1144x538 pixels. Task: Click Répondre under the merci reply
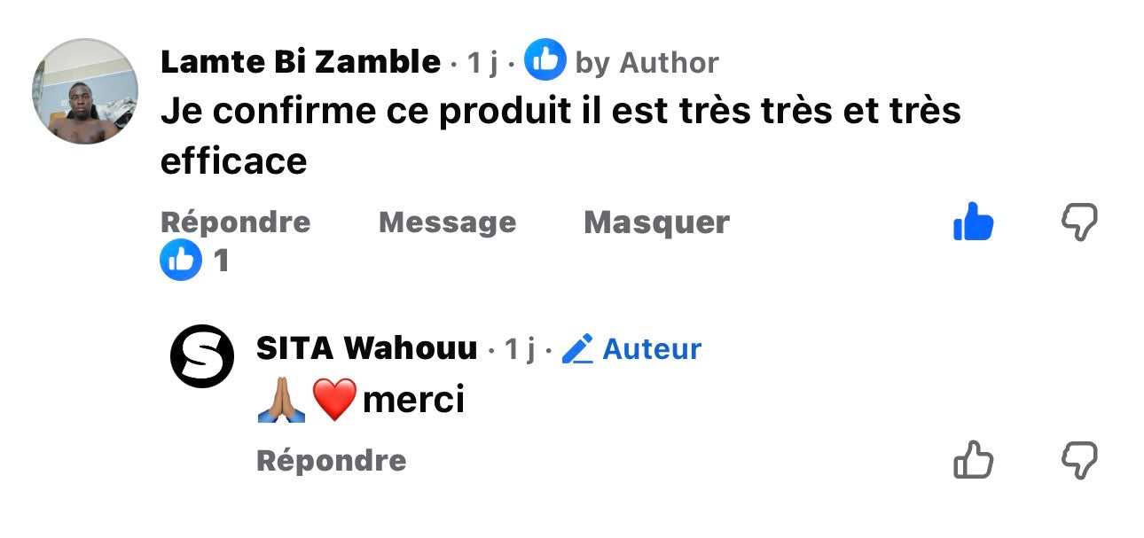click(x=332, y=461)
